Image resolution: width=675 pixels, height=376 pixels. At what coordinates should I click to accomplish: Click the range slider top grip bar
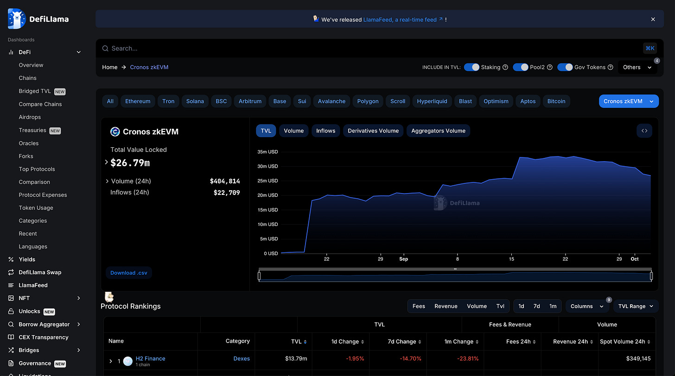pos(455,269)
